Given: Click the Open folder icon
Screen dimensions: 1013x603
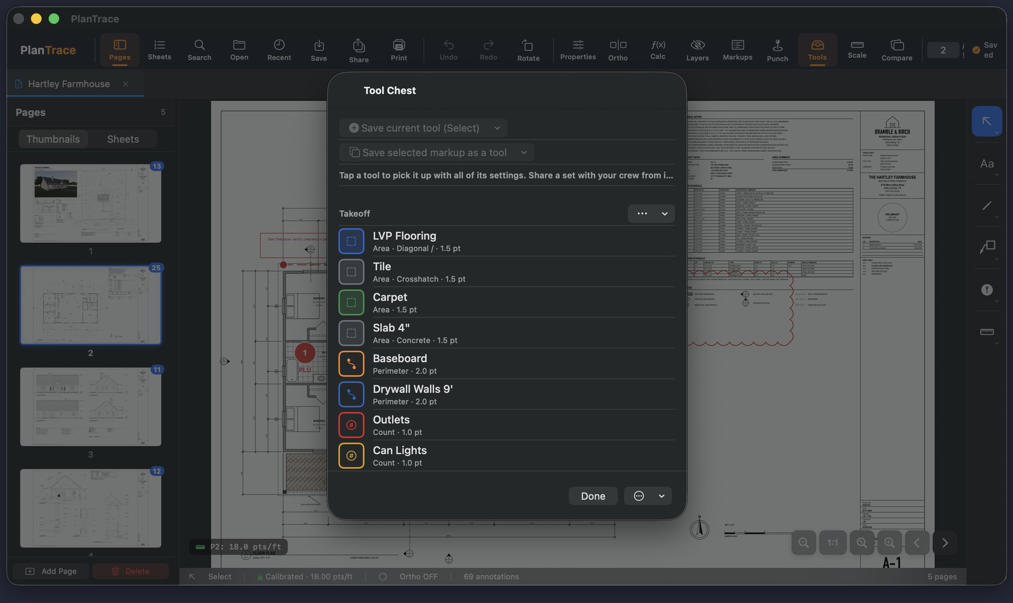Looking at the screenshot, I should 239,50.
